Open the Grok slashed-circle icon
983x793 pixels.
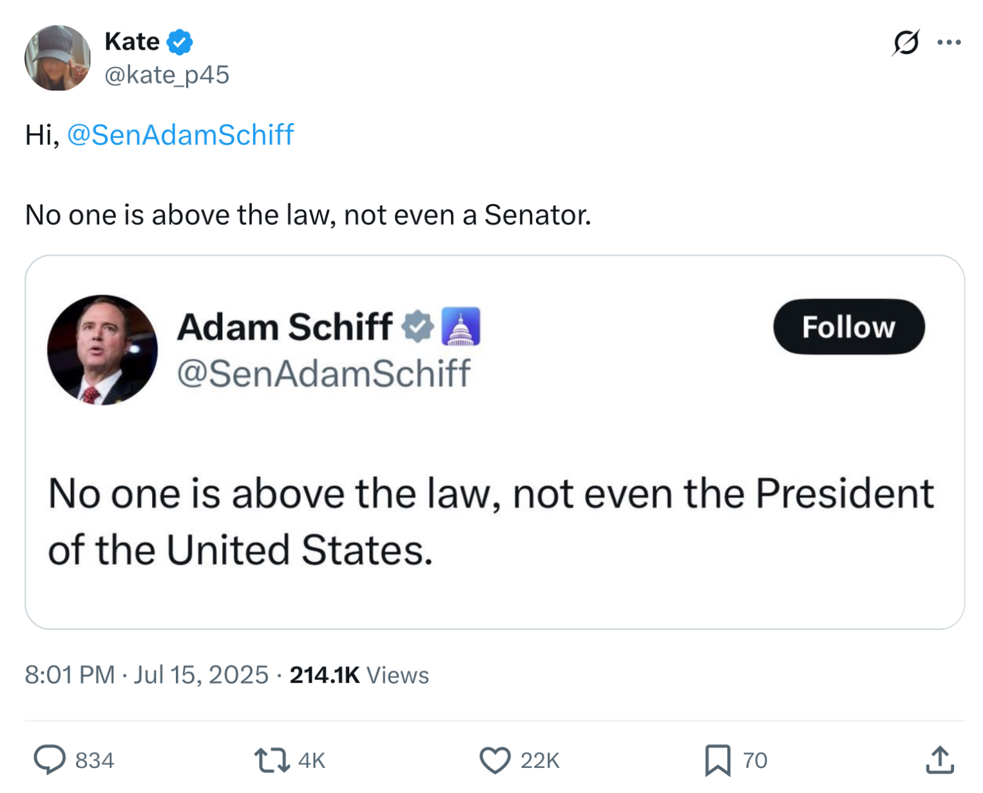[906, 43]
